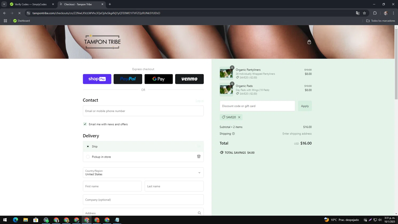398x224 pixels.
Task: Close the Checkout Tampon Tribe tab
Action: (x=102, y=4)
